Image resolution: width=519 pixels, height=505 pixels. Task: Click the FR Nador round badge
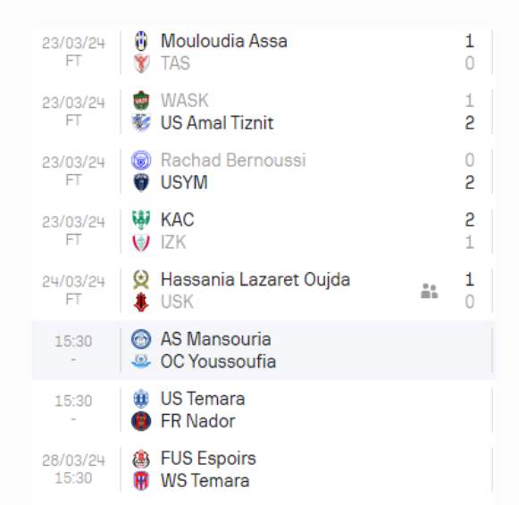point(141,421)
